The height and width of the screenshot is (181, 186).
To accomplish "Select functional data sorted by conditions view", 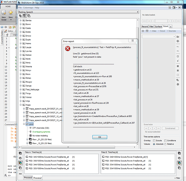I will (x=29, y=16).
